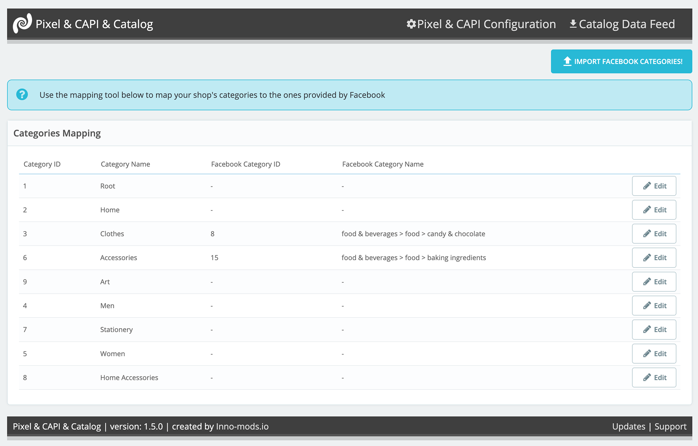Click the download icon beside Catalog Data Feed
Viewport: 698px width, 446px height.
tap(573, 24)
